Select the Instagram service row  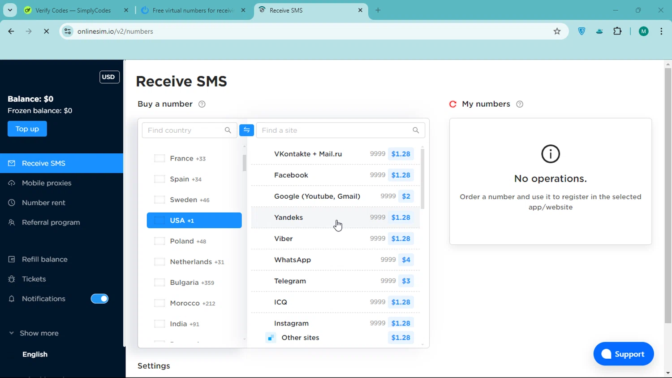[335, 323]
